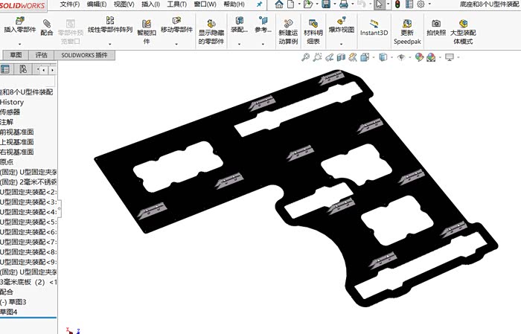
Task: Select the Mate (配合) paperclip tool
Action: 47,23
